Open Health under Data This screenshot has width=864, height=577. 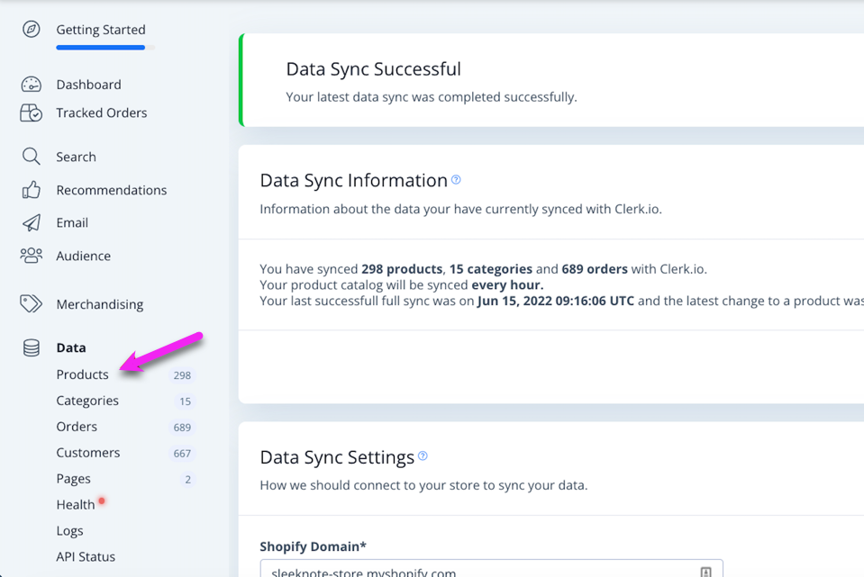(x=76, y=505)
